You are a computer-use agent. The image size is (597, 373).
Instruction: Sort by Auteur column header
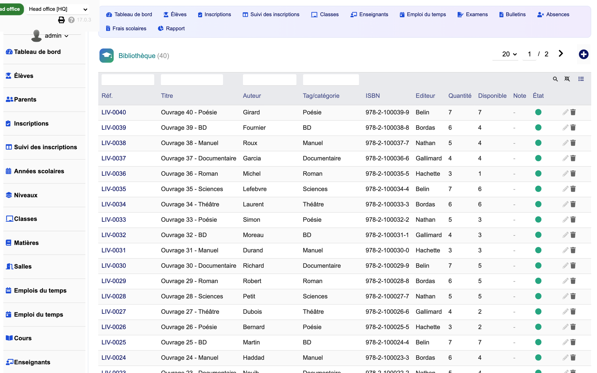tap(252, 96)
